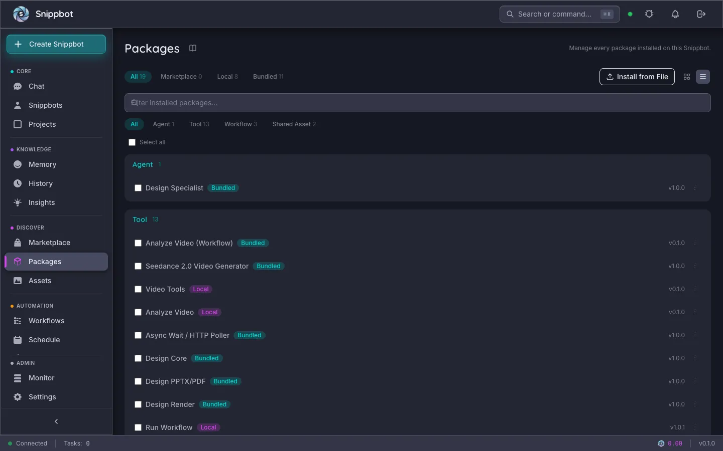Open more options for Async Wait / HTTP Poller
The width and height of the screenshot is (723, 451).
pyautogui.click(x=695, y=335)
